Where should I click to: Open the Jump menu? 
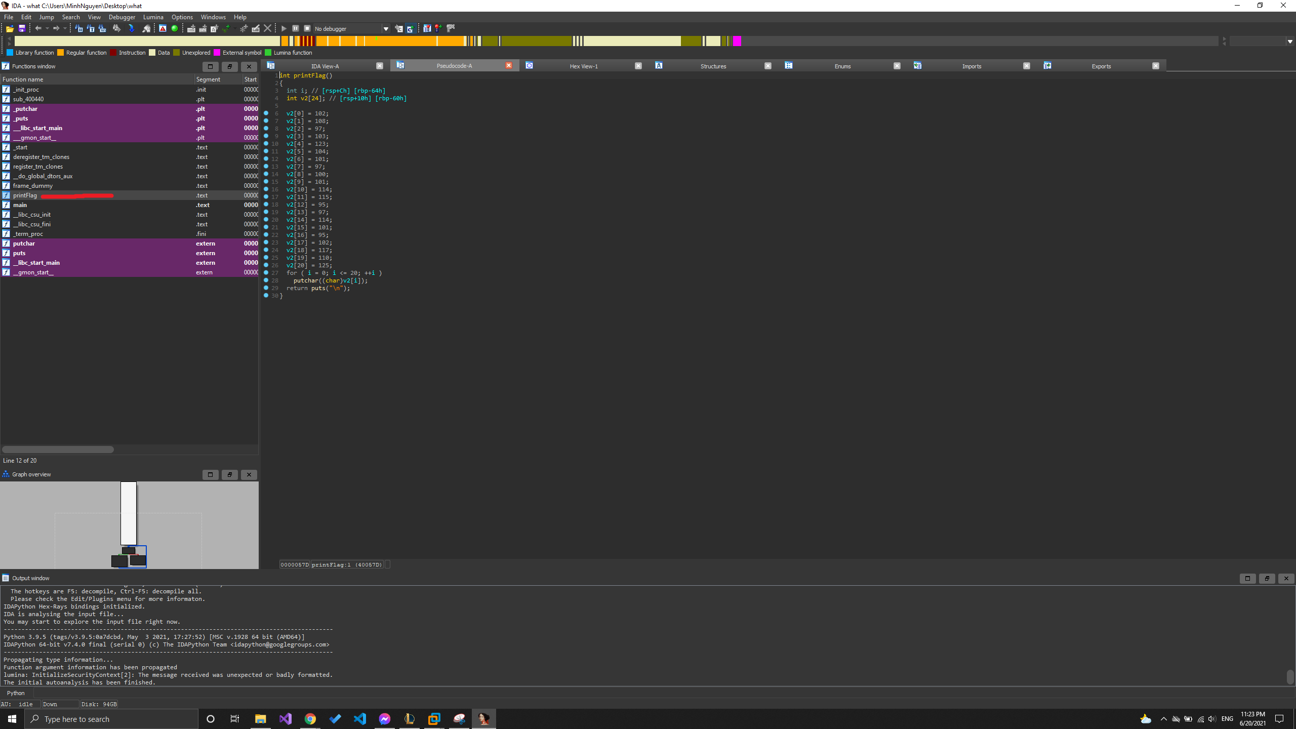click(x=47, y=17)
